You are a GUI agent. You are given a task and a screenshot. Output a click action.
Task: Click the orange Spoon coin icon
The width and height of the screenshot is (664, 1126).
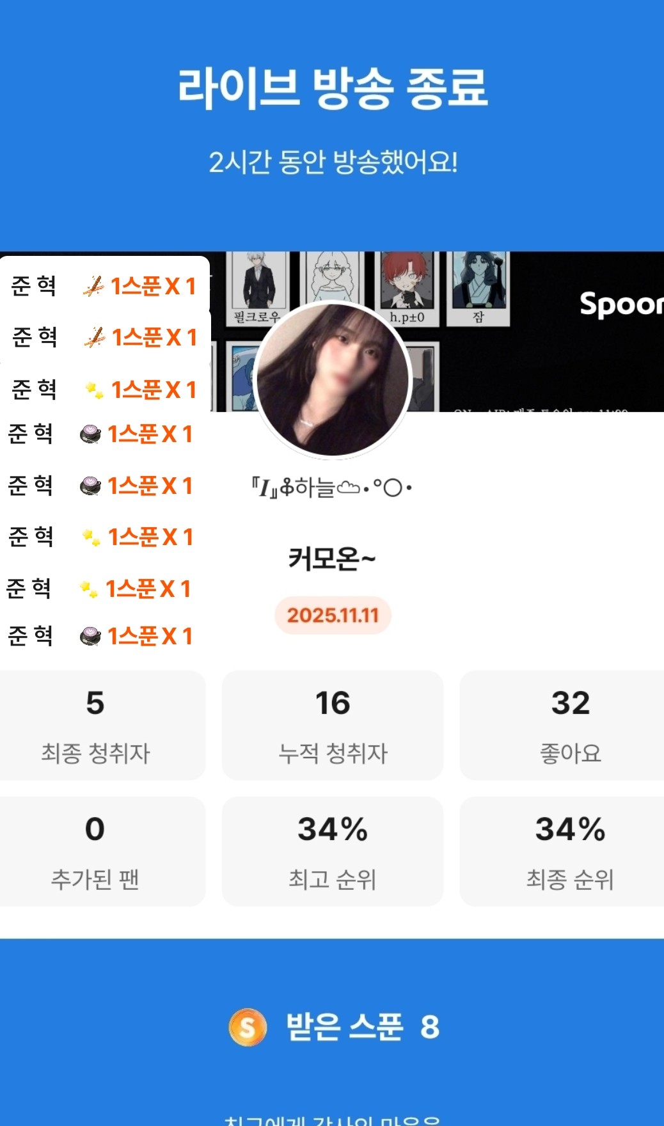pyautogui.click(x=248, y=1027)
